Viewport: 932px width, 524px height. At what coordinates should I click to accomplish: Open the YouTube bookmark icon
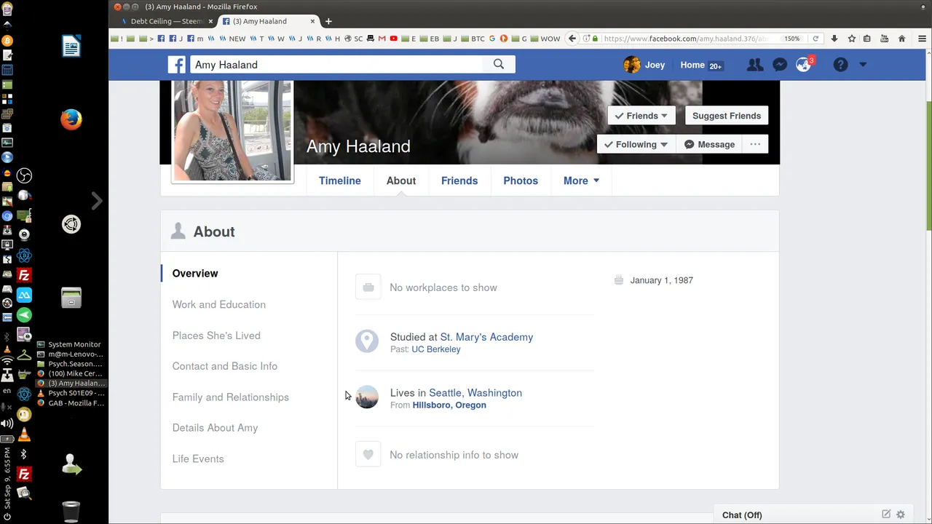click(x=393, y=39)
